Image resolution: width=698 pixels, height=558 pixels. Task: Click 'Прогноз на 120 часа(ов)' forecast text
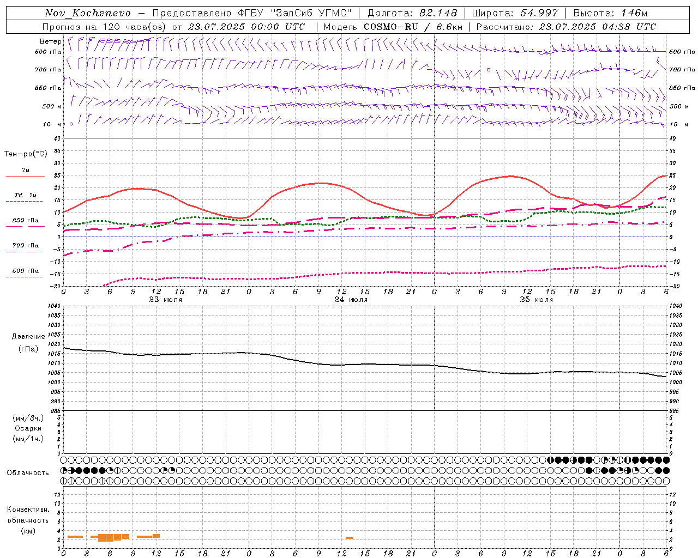pos(104,27)
